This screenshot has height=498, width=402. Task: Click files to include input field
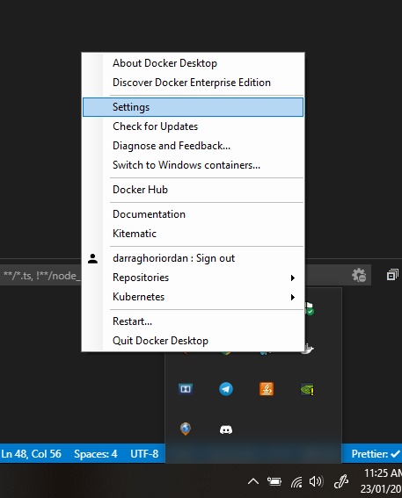click(40, 276)
